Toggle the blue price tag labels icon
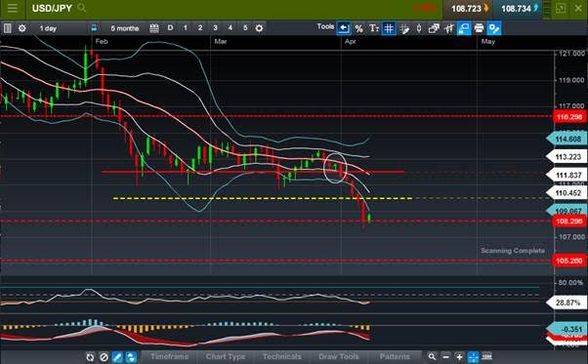The width and height of the screenshot is (588, 364). pos(464,28)
